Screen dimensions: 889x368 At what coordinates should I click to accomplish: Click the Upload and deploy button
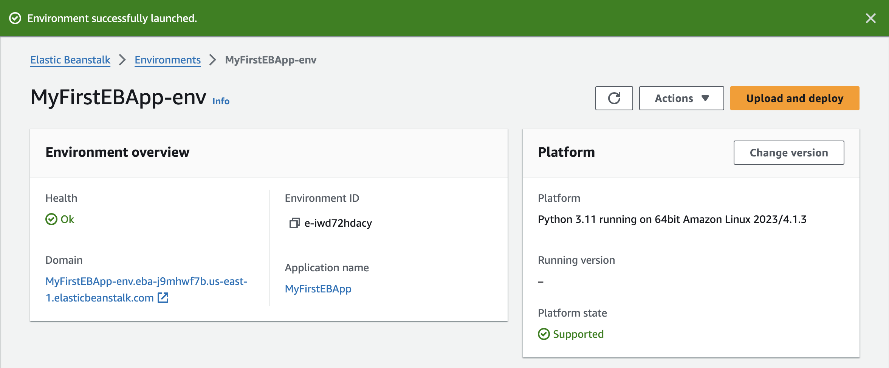pyautogui.click(x=795, y=98)
